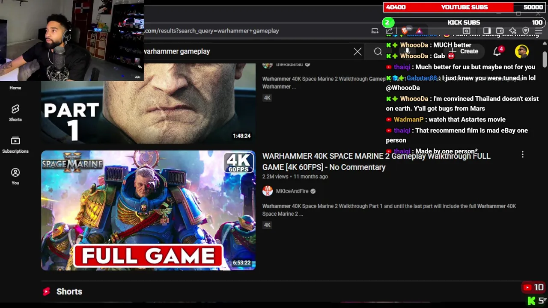This screenshot has height=308, width=548.
Task: Clear the search box with the X
Action: pyautogui.click(x=357, y=52)
